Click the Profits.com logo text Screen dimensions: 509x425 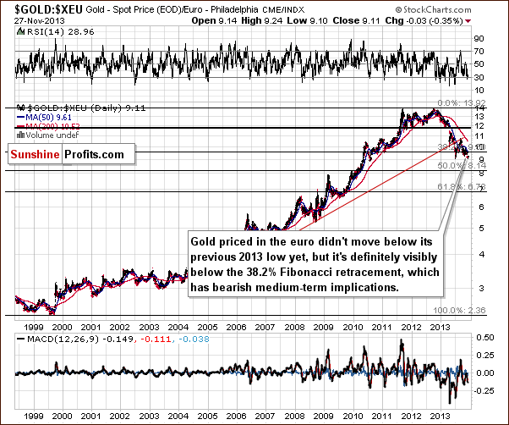point(94,154)
